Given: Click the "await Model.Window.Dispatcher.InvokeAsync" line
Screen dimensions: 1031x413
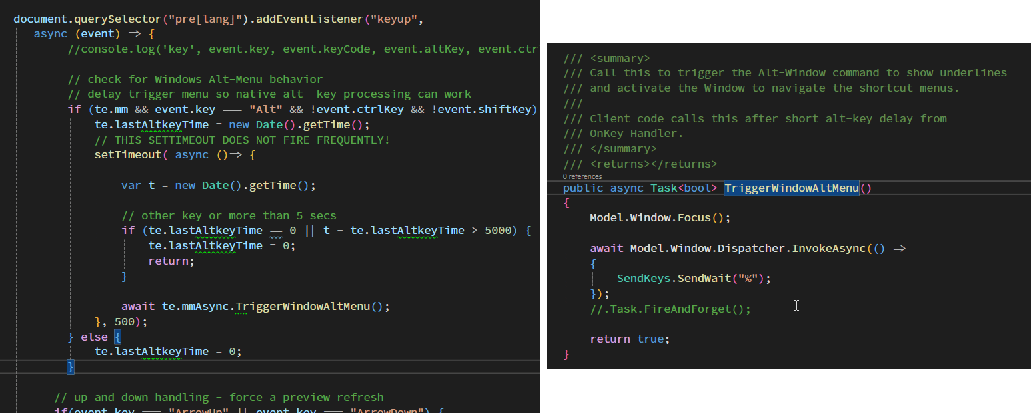Looking at the screenshot, I should pyautogui.click(x=748, y=248).
